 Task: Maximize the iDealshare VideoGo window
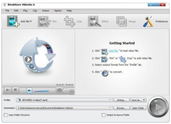click(157, 5)
